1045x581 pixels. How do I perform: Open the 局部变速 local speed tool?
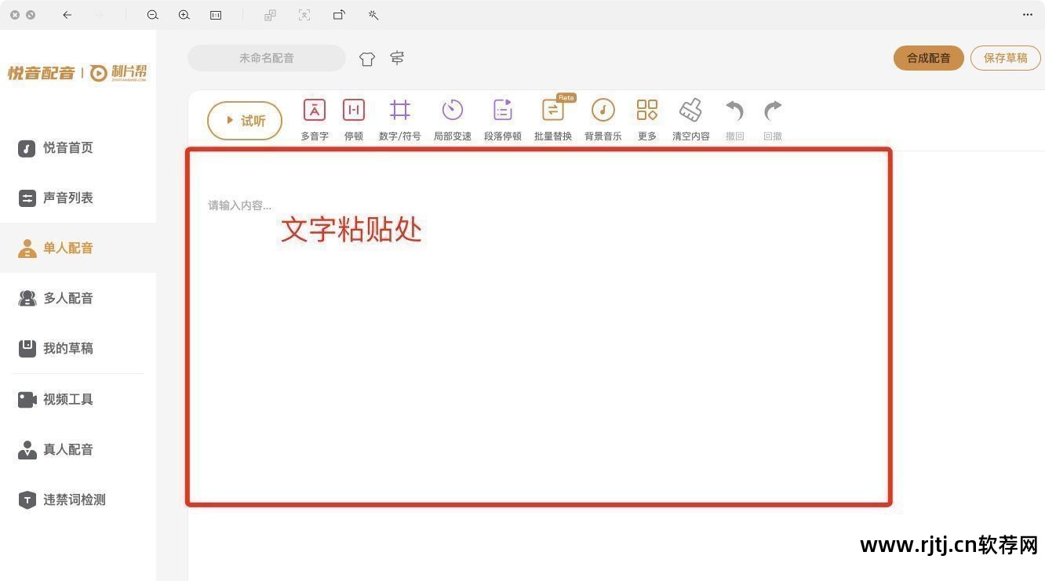(453, 119)
